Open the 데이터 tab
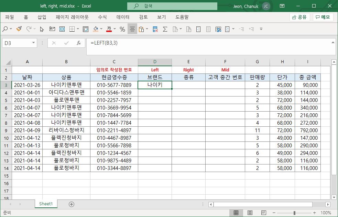 click(x=123, y=17)
